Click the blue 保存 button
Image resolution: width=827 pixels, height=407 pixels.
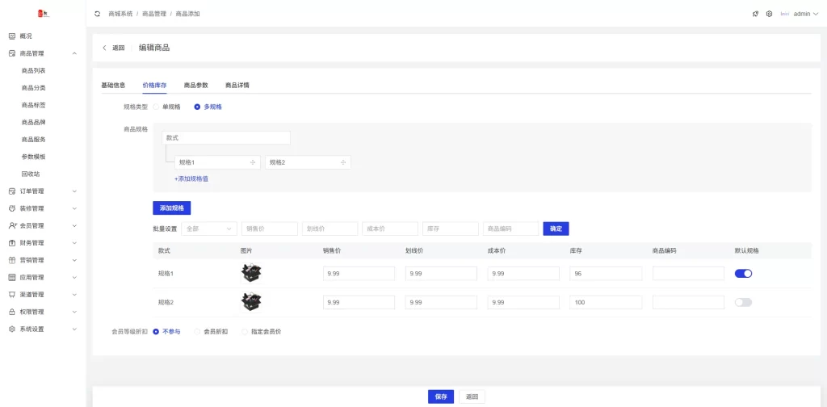pos(441,397)
